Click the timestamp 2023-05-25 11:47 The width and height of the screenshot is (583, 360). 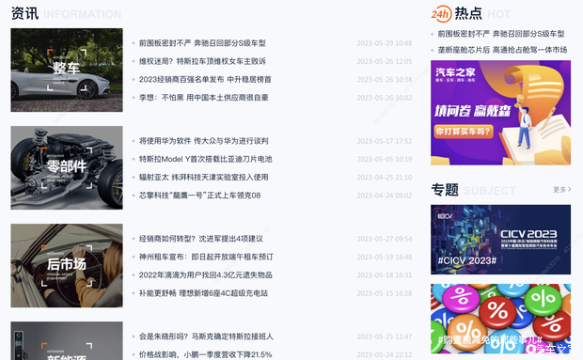pyautogui.click(x=385, y=337)
